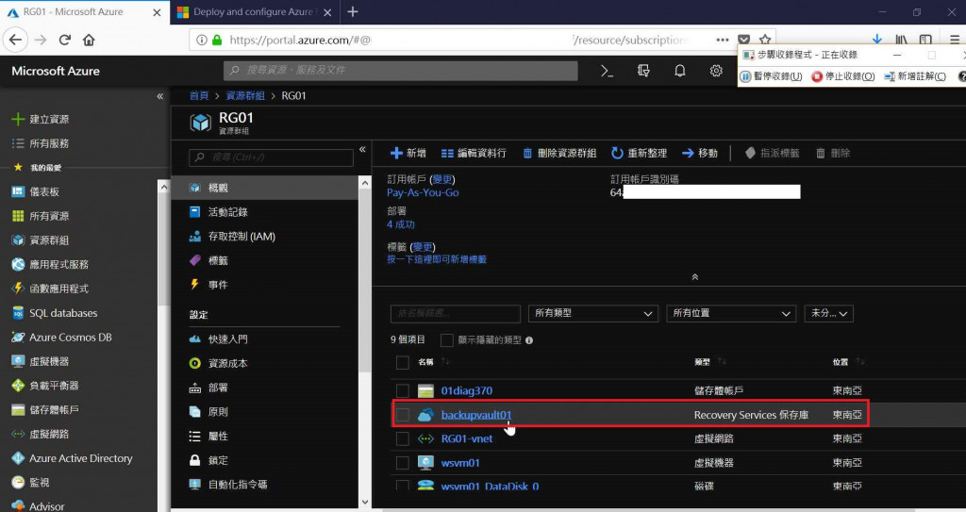Open a new browser tab

[353, 11]
